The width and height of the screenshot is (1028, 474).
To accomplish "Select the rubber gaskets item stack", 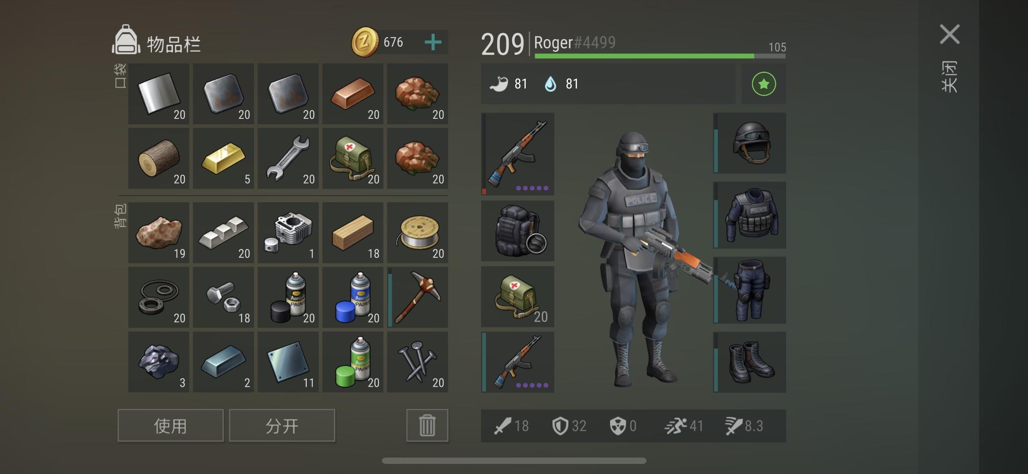I will click(159, 297).
